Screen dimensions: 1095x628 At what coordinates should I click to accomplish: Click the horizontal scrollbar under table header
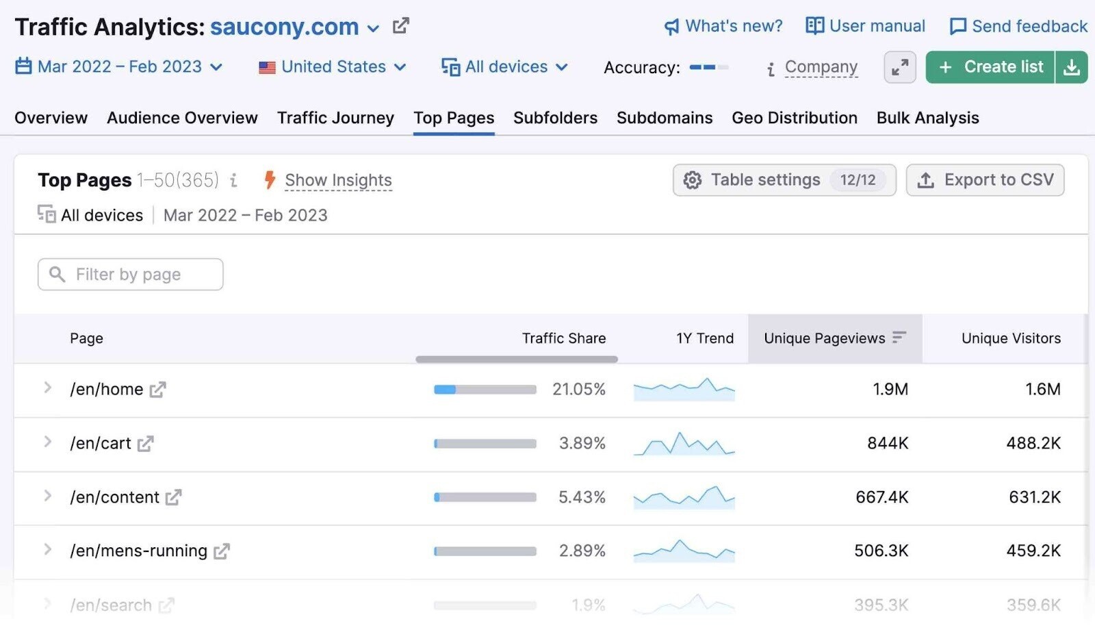tap(517, 359)
